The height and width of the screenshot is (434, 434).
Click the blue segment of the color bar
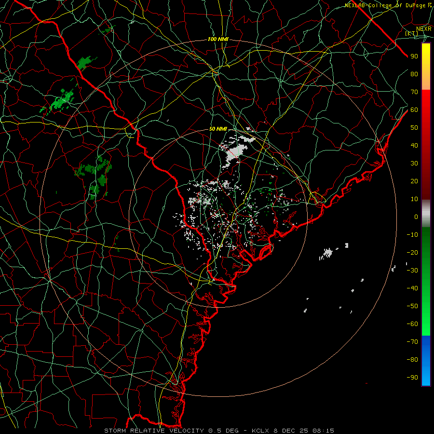[x=426, y=361]
